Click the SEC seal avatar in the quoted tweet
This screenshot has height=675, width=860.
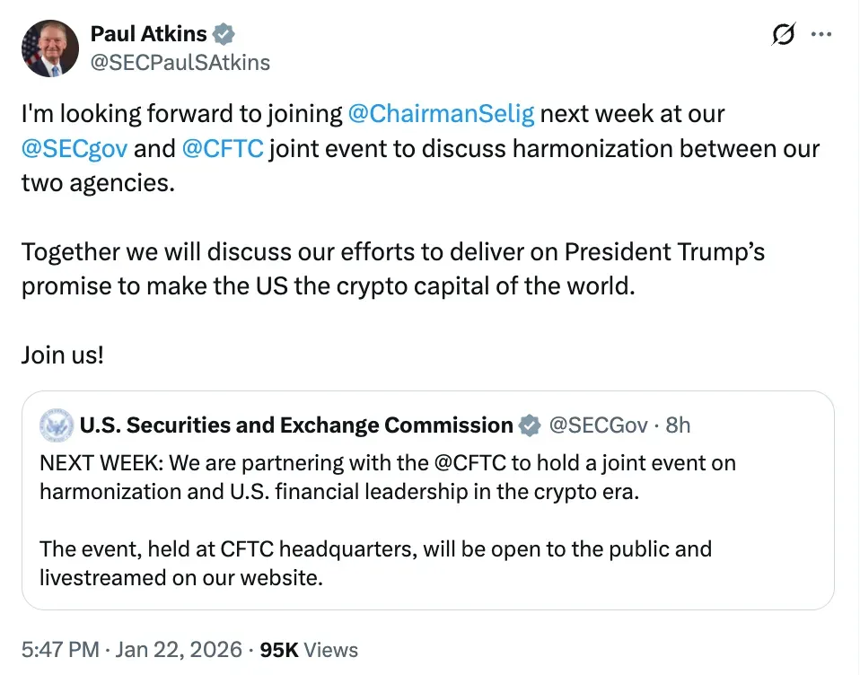coord(57,425)
